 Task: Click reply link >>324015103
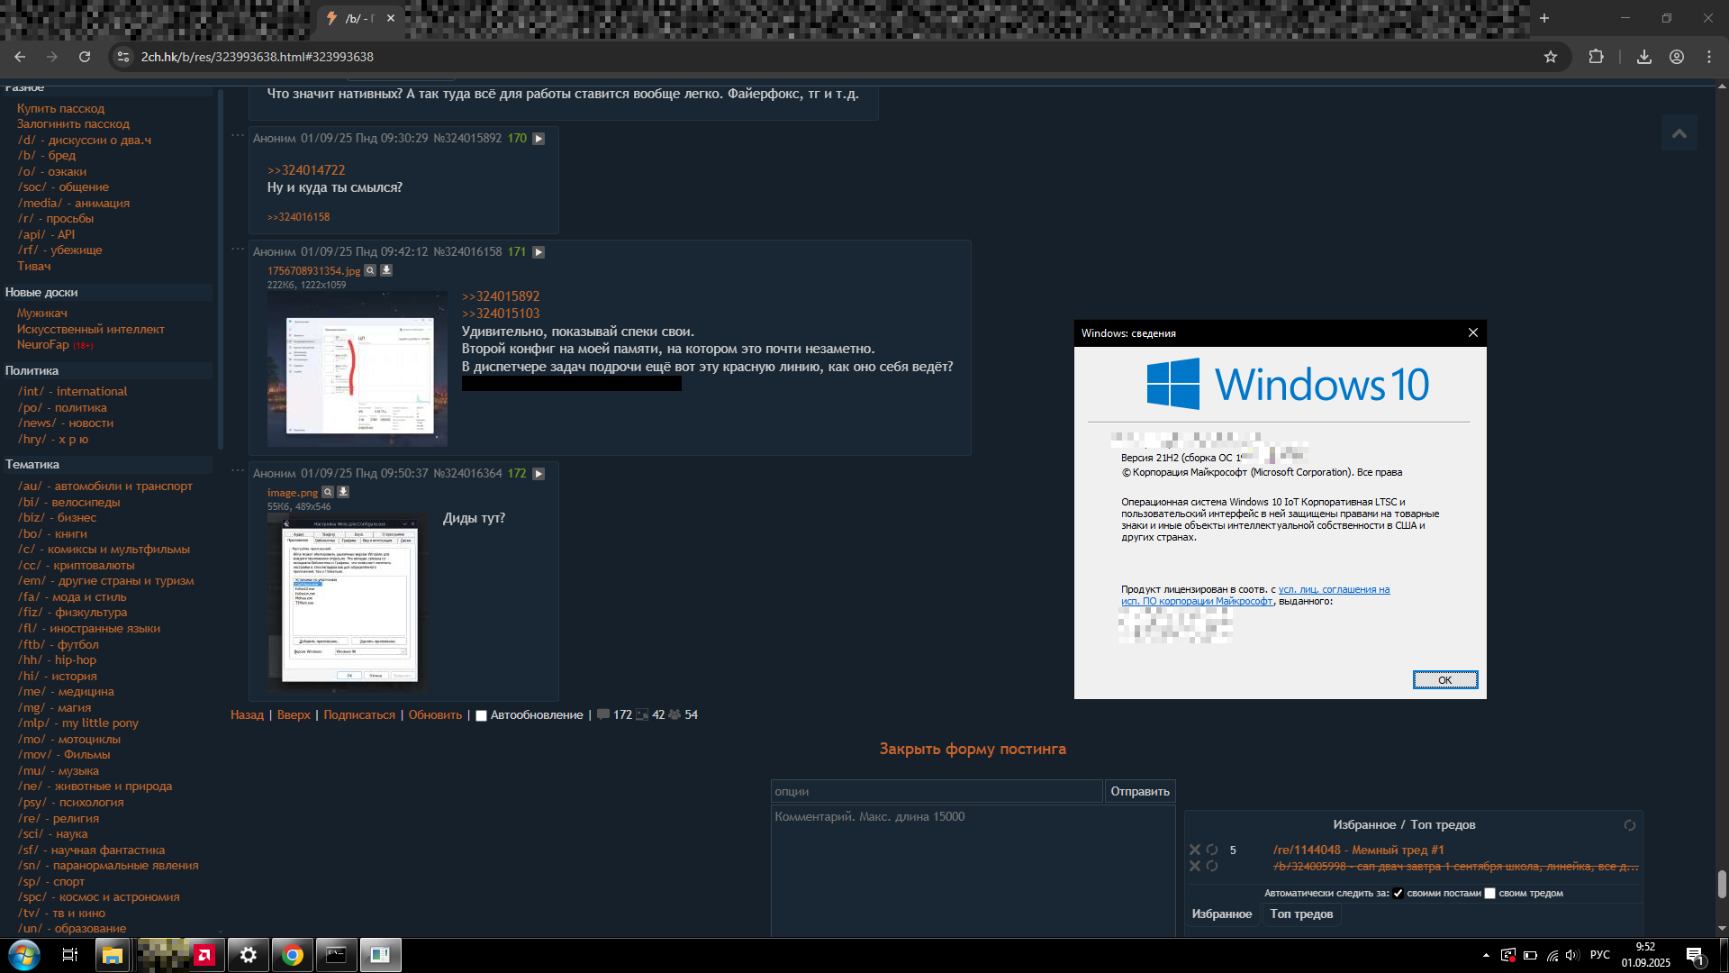click(501, 314)
